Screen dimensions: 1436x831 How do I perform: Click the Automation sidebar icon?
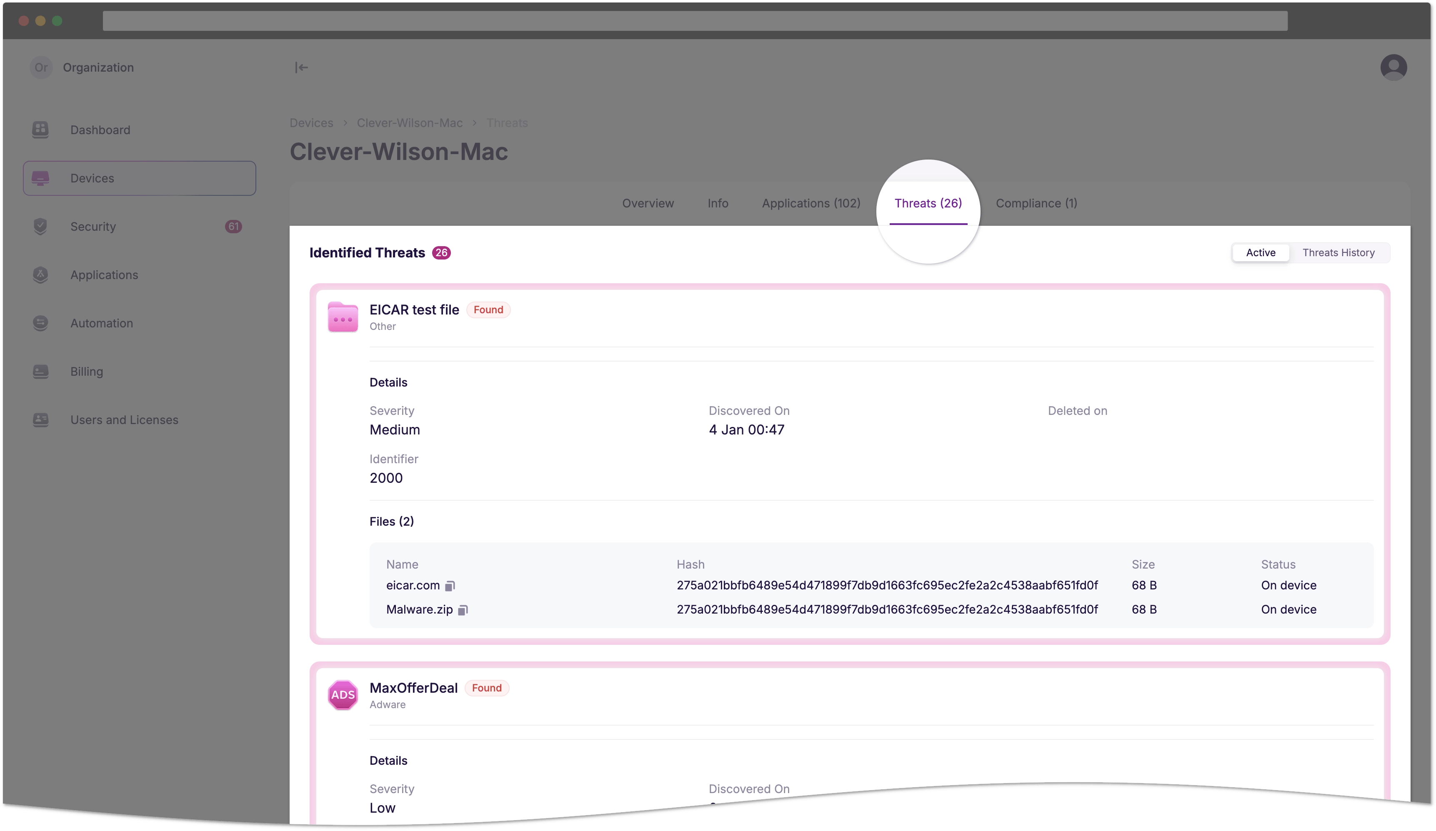[40, 323]
